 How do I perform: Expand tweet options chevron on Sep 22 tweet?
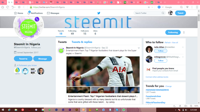139,48
